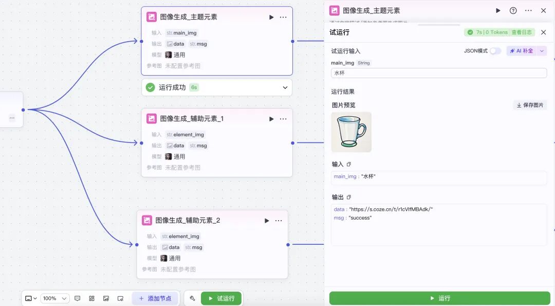Viewport: 555px width, 306px height.
Task: Click the auto-layout grid icon in bottom toolbar
Action: (x=91, y=299)
